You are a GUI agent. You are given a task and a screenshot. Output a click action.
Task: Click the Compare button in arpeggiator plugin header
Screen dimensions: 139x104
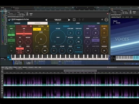tap(23, 15)
